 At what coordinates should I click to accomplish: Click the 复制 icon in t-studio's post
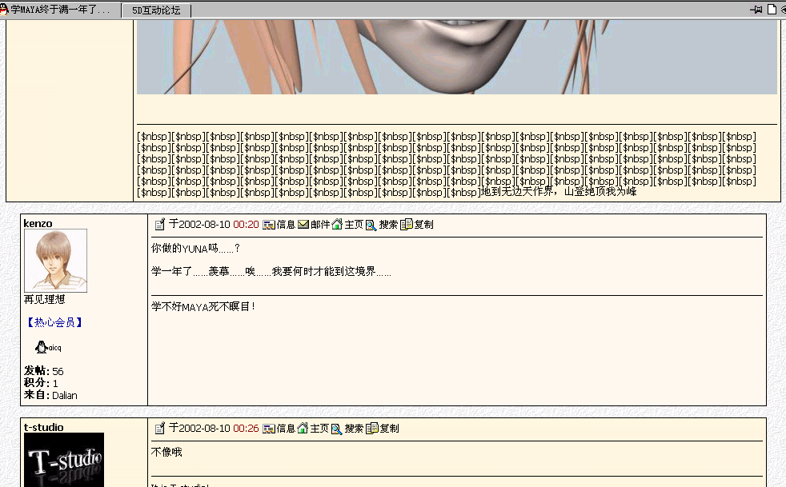[x=372, y=429]
